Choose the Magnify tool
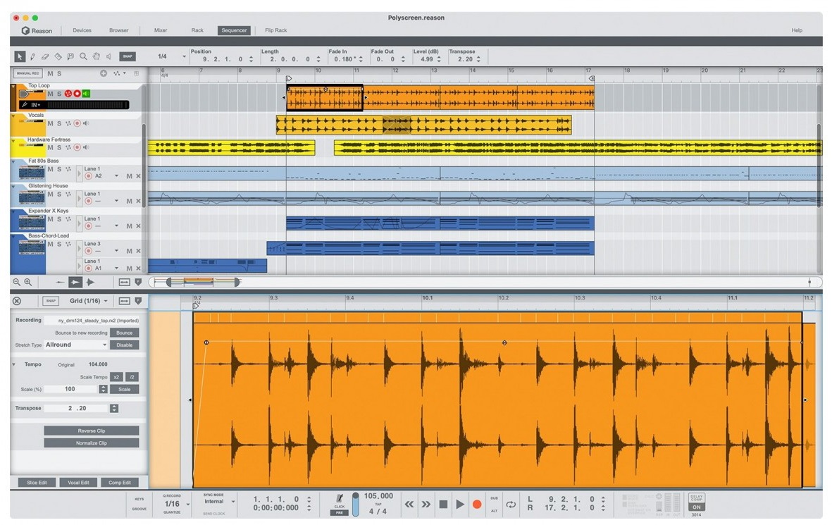 pos(83,56)
